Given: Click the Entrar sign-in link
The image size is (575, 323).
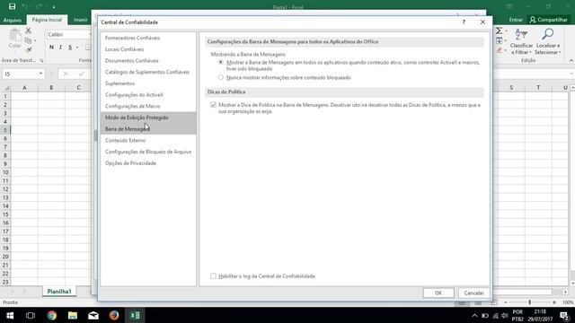Looking at the screenshot, I should (516, 20).
